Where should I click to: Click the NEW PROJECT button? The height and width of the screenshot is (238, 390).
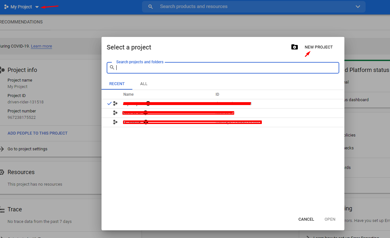[x=318, y=47]
